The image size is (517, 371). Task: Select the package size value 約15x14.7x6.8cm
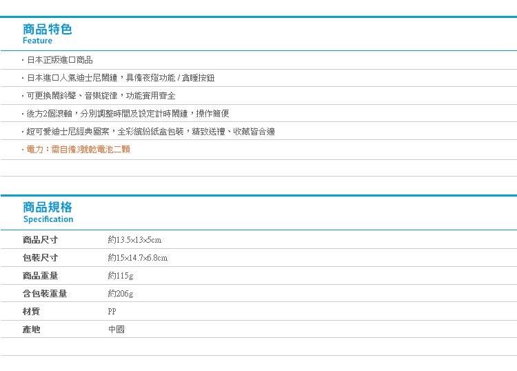pyautogui.click(x=137, y=257)
